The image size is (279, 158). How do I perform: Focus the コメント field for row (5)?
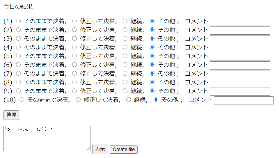[x=240, y=56]
